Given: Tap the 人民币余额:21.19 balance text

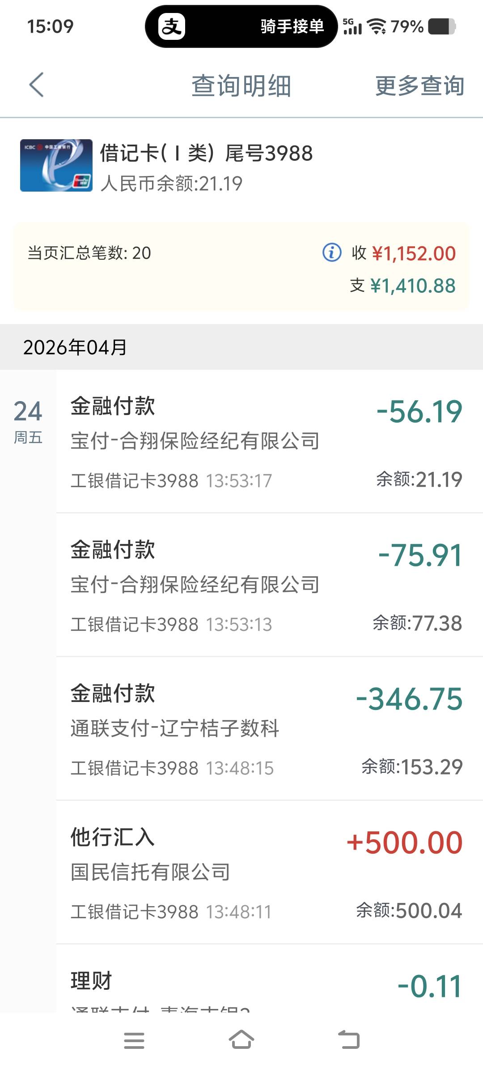Looking at the screenshot, I should [171, 184].
